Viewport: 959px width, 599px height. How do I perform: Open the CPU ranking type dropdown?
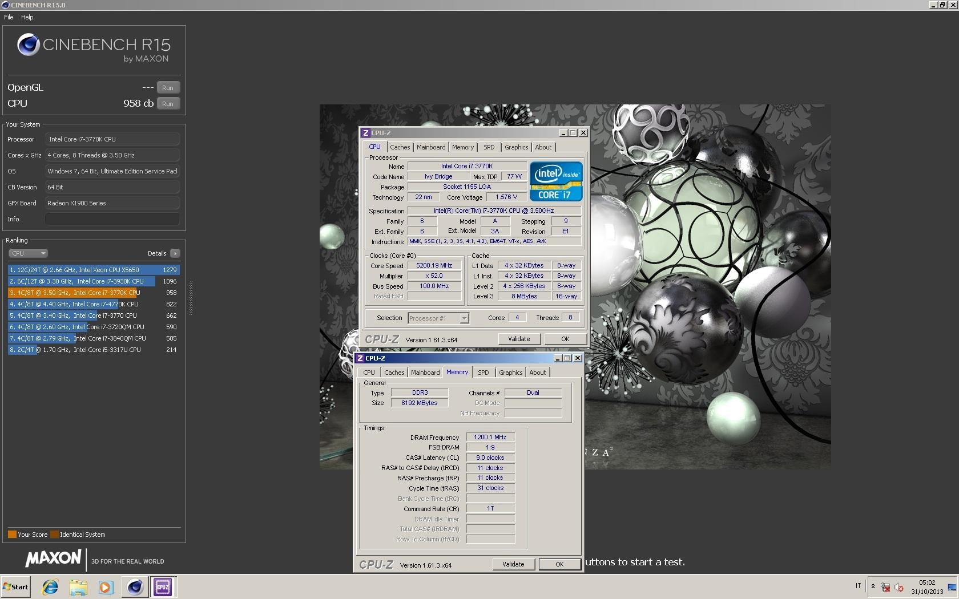pos(28,253)
